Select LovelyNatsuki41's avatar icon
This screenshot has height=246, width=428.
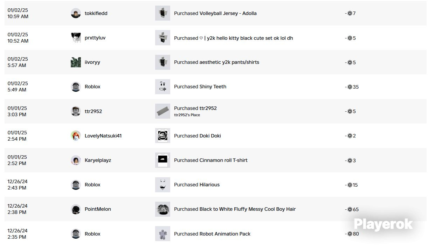(x=76, y=136)
